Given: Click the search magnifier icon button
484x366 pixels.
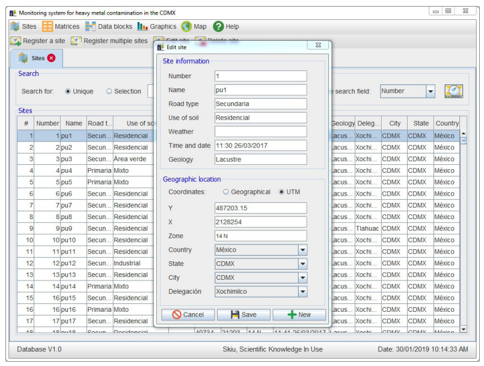Looking at the screenshot, I should point(453,91).
